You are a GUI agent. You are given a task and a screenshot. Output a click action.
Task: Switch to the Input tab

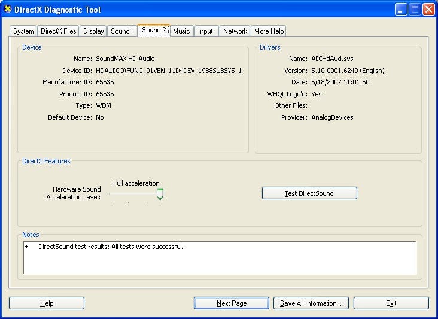tap(205, 31)
